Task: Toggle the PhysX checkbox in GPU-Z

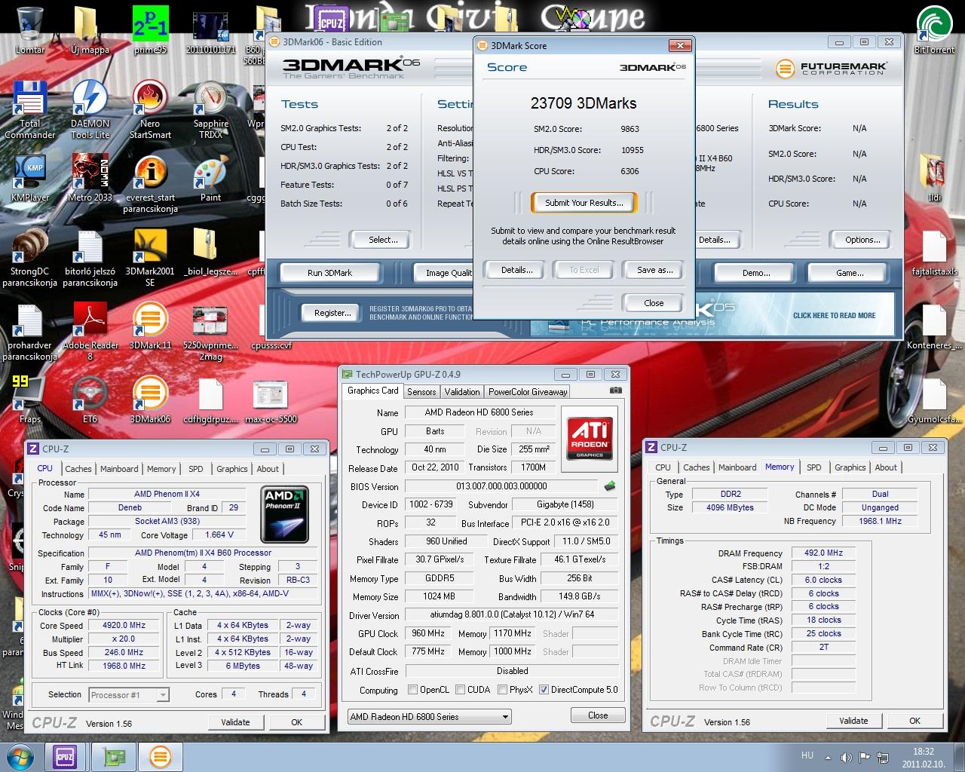Action: click(x=501, y=690)
